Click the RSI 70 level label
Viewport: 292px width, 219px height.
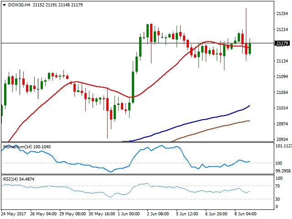tap(276, 186)
